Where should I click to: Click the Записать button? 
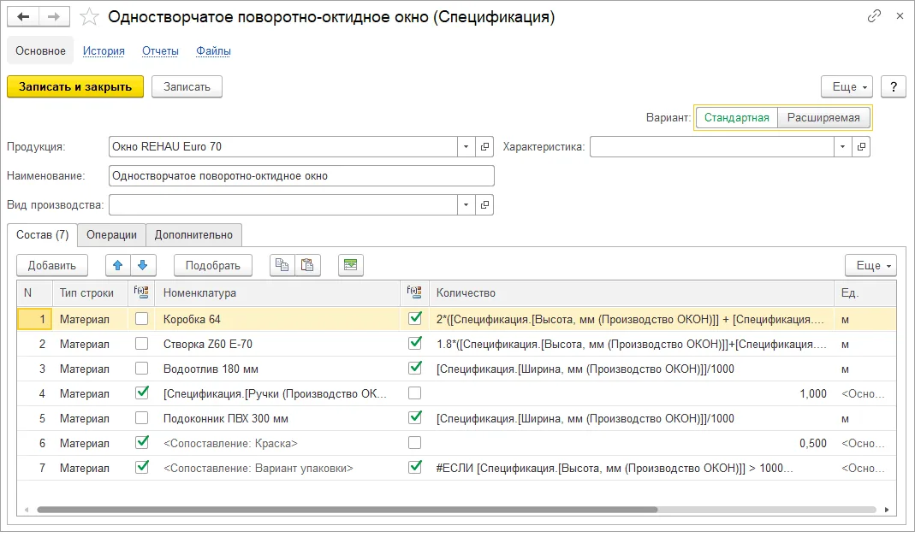187,87
